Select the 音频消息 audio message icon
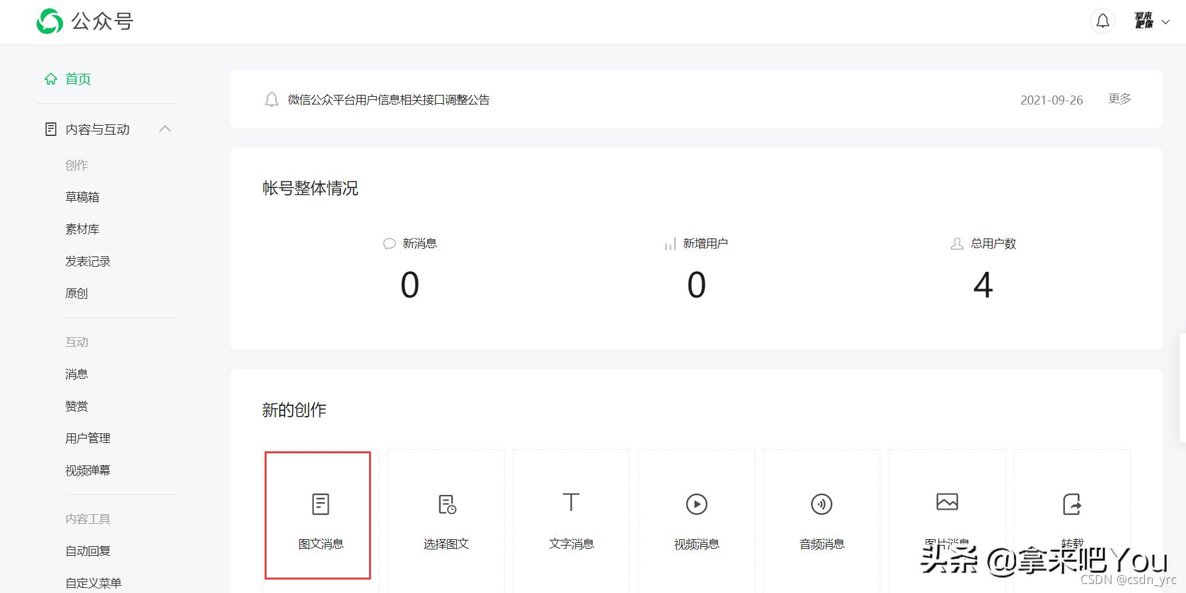This screenshot has width=1186, height=593. coord(821,504)
